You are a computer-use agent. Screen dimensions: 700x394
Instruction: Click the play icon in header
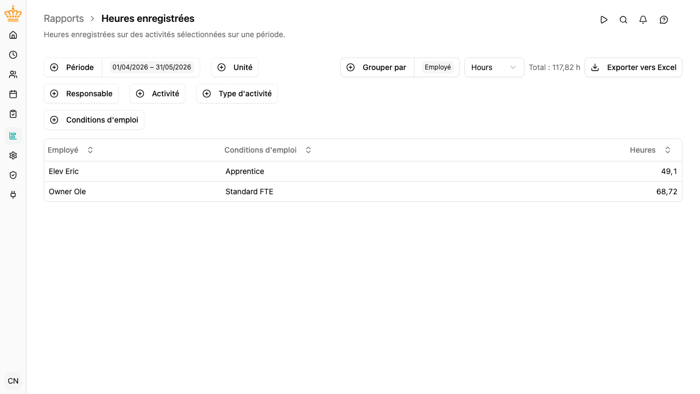click(604, 20)
